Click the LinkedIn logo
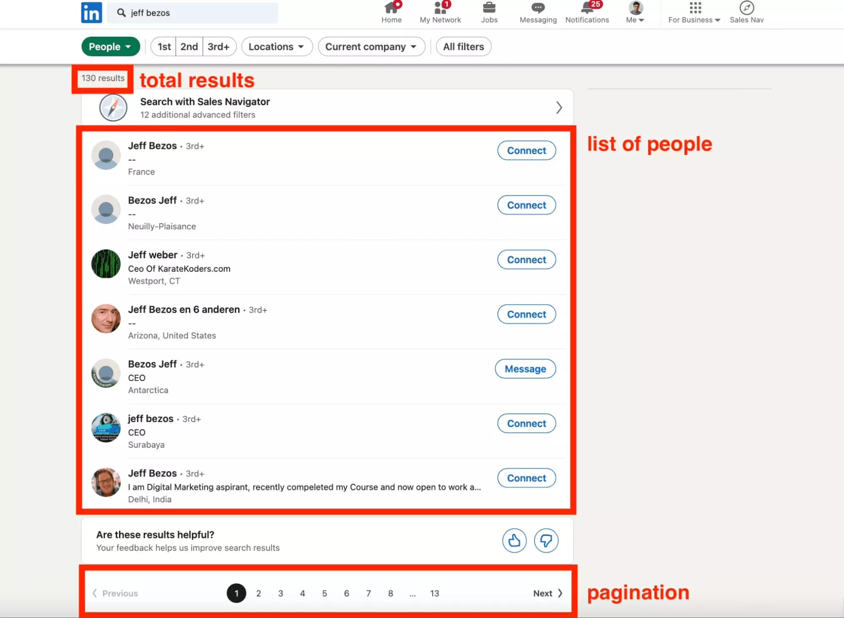Image resolution: width=844 pixels, height=618 pixels. 91,13
